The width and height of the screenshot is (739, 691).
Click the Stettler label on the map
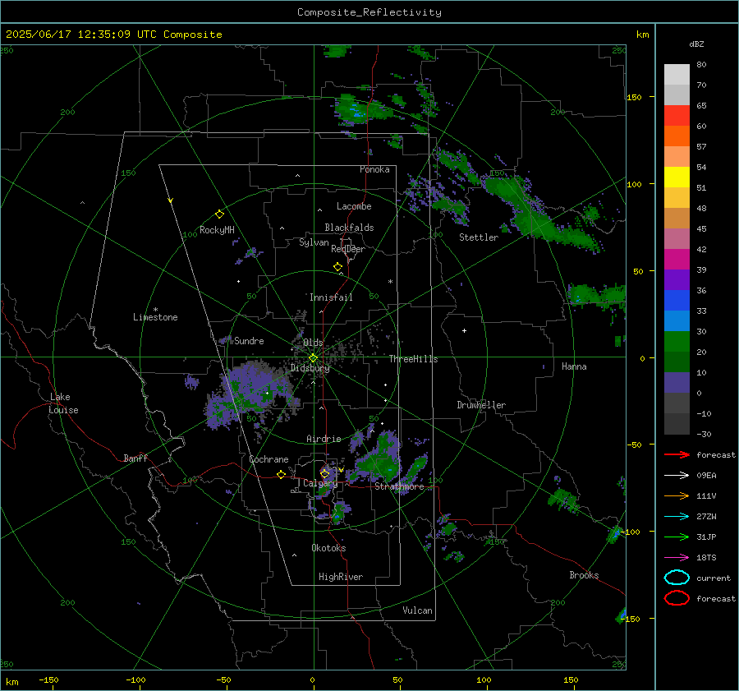coord(479,237)
